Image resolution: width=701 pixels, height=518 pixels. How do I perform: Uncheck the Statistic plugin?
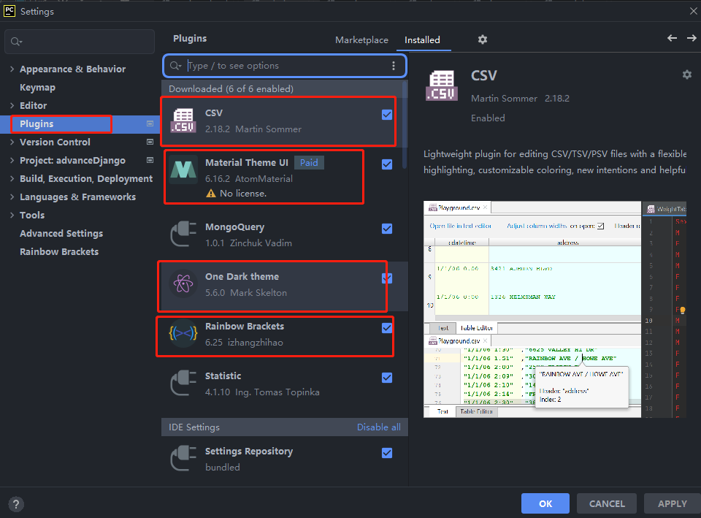pyautogui.click(x=387, y=378)
